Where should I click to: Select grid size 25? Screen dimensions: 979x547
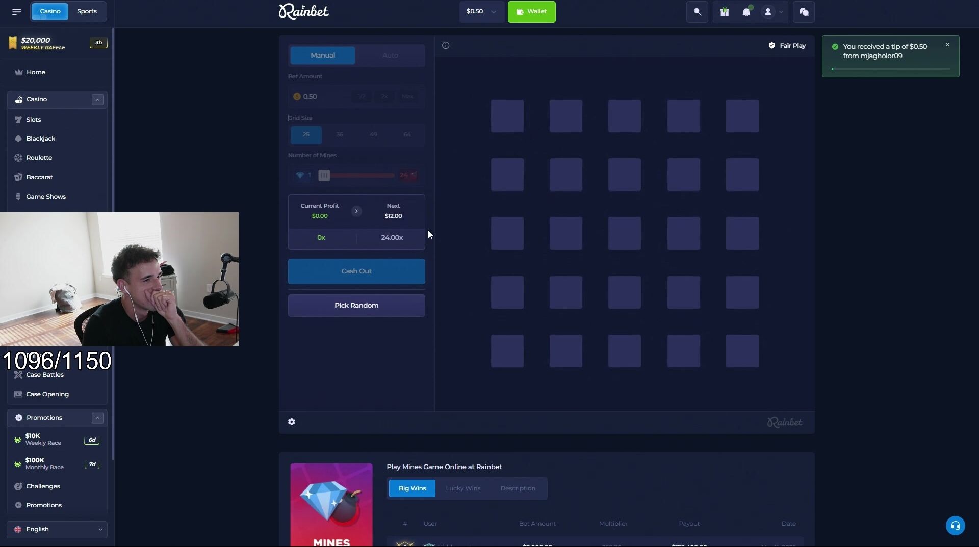pos(306,135)
